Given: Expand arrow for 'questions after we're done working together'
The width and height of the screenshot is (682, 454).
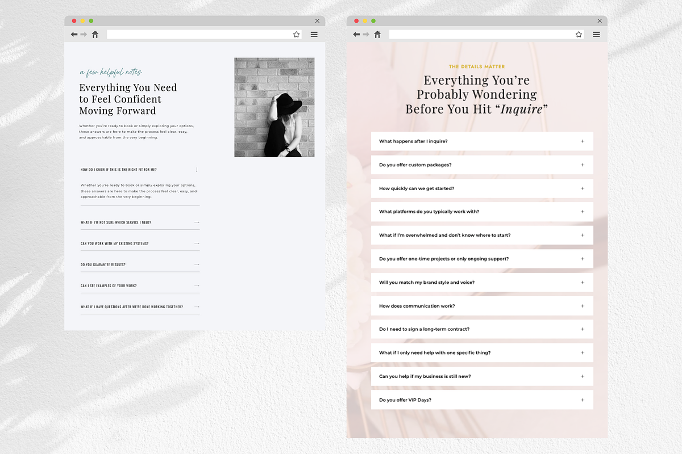Looking at the screenshot, I should [x=197, y=307].
